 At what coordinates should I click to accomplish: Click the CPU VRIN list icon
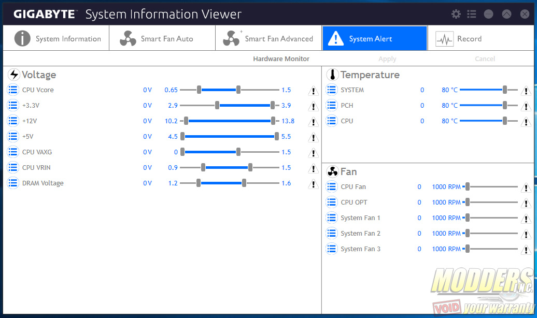(13, 167)
